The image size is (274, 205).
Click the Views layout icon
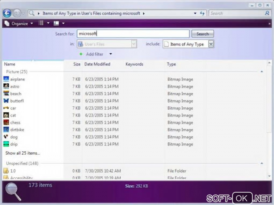click(x=41, y=23)
